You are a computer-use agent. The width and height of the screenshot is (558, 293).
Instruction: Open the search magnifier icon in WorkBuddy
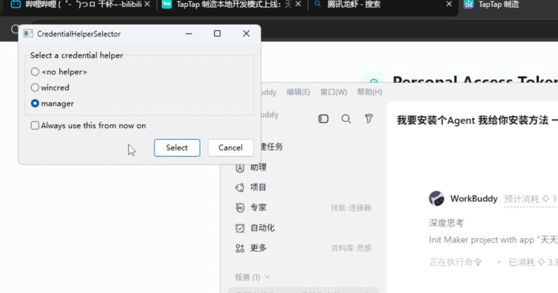[346, 118]
